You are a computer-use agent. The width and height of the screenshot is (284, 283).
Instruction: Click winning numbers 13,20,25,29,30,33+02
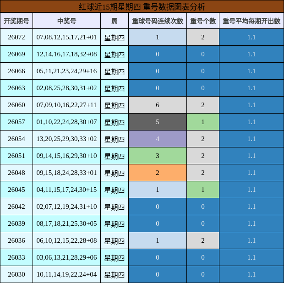point(67,139)
